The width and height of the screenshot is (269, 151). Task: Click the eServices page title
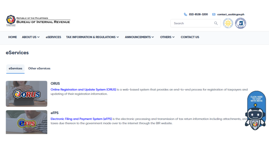click(17, 53)
